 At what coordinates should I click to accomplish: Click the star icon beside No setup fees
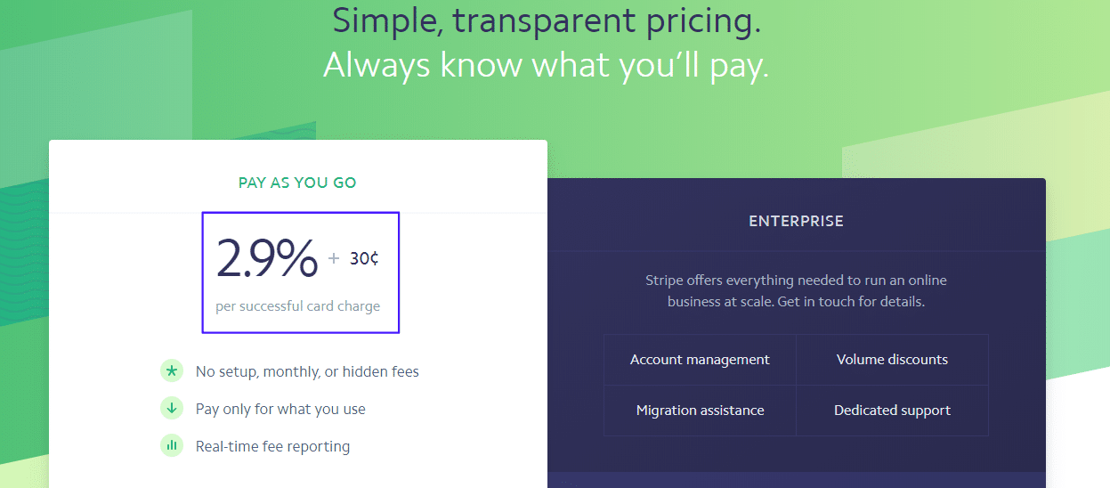(x=172, y=371)
